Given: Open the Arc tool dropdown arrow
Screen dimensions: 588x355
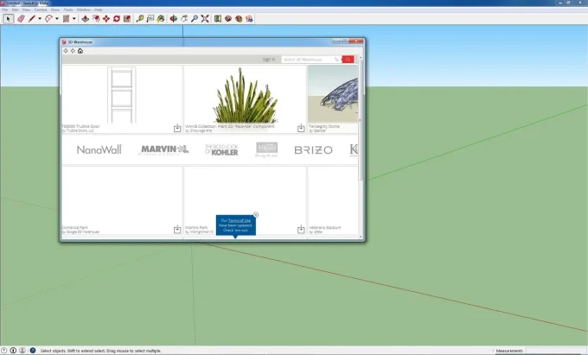Looking at the screenshot, I should point(58,18).
